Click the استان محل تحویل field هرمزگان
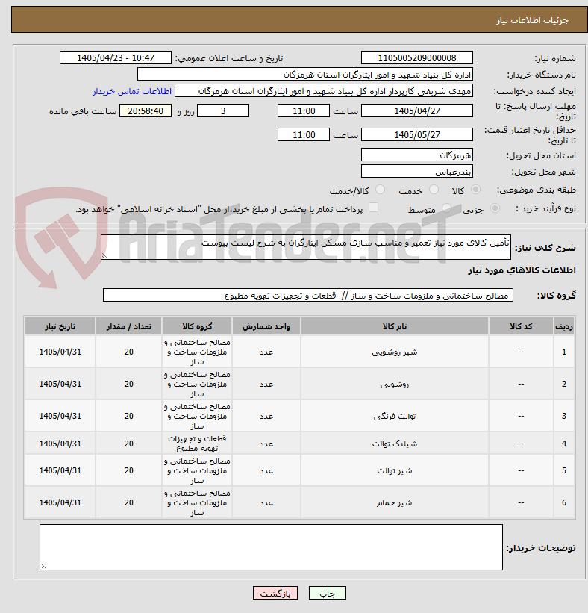588x613 pixels. tap(417, 155)
